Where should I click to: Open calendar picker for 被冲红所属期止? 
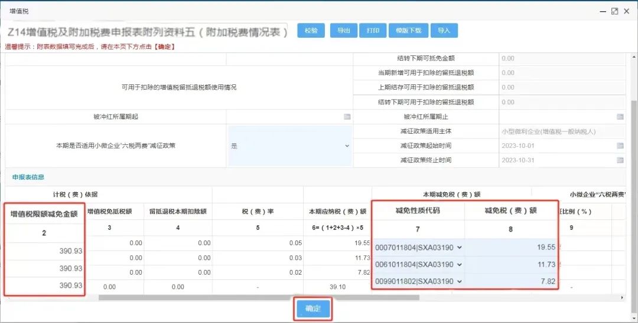click(x=620, y=117)
